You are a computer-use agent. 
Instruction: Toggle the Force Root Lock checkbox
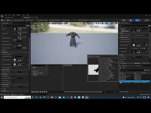pyautogui.click(x=14, y=80)
